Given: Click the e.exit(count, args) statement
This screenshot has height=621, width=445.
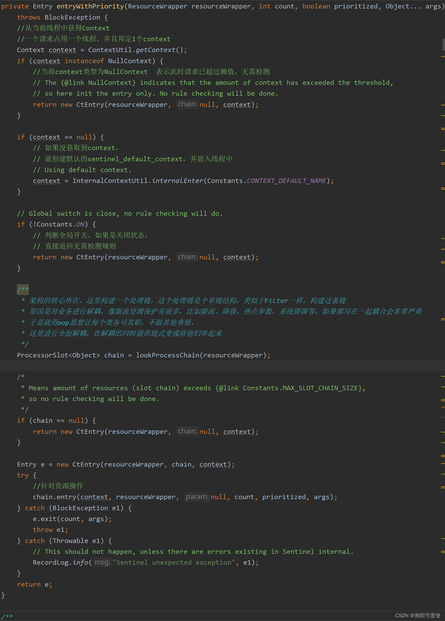Looking at the screenshot, I should tap(72, 519).
